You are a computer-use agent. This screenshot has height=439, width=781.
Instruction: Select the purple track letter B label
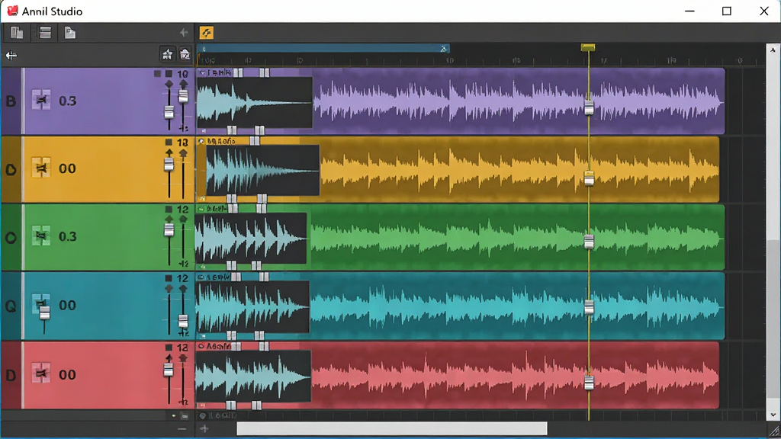[x=11, y=101]
